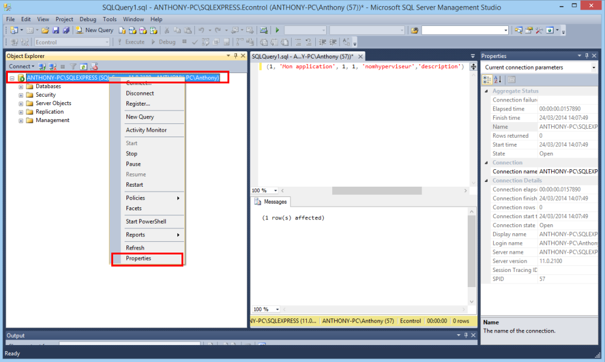Click the Output panel window position dropdown arrow
This screenshot has width=605, height=362.
tap(459, 335)
